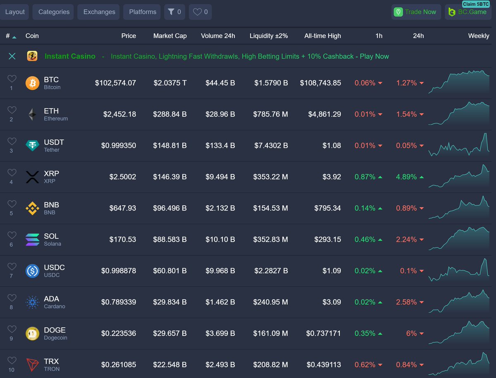Image resolution: width=496 pixels, height=378 pixels.
Task: Click the Ethereum diamond logo
Action: (32, 114)
